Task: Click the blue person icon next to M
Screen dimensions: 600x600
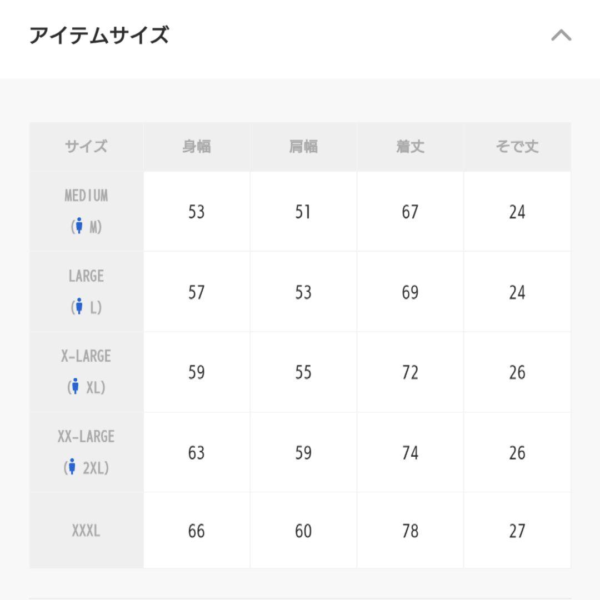Action: coord(79,226)
